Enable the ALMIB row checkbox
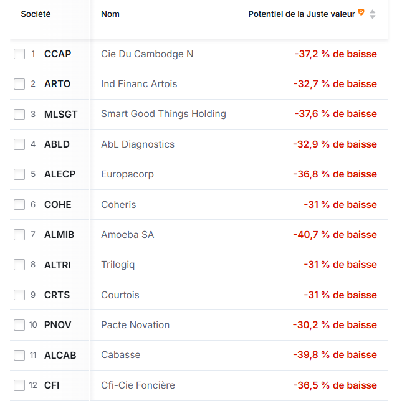 19,235
